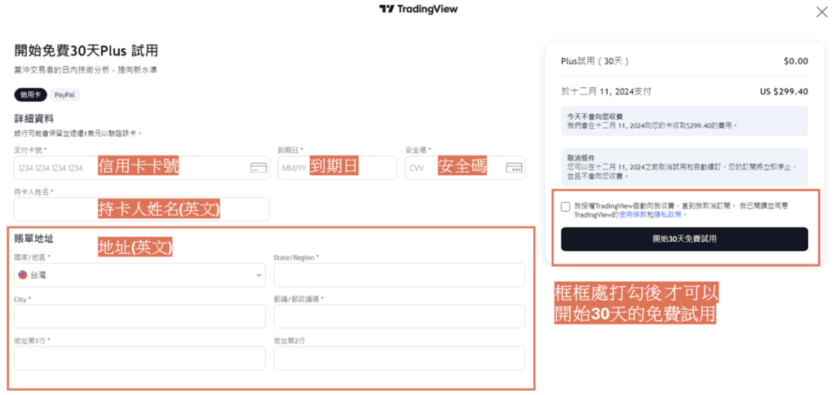Click the State/Region input field

point(400,274)
